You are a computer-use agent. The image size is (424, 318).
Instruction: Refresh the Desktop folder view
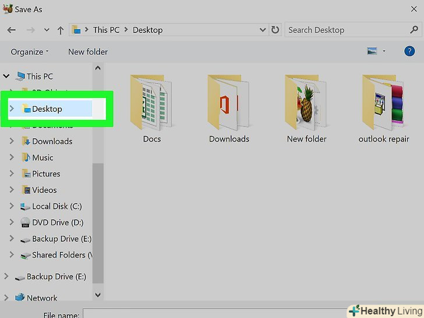(275, 30)
